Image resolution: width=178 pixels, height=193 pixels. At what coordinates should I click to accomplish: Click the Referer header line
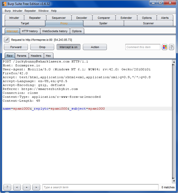(x=40, y=89)
